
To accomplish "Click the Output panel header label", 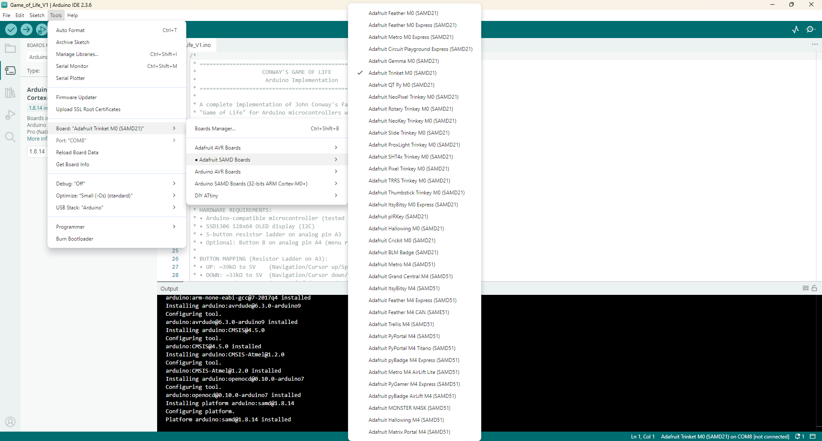I will coord(169,289).
